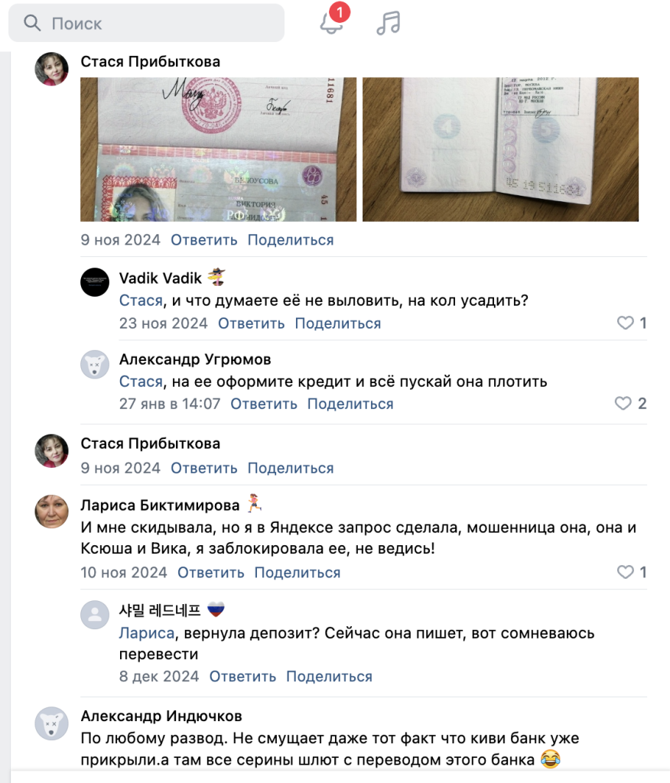Open Vadik Vadik's black avatar

point(95,282)
